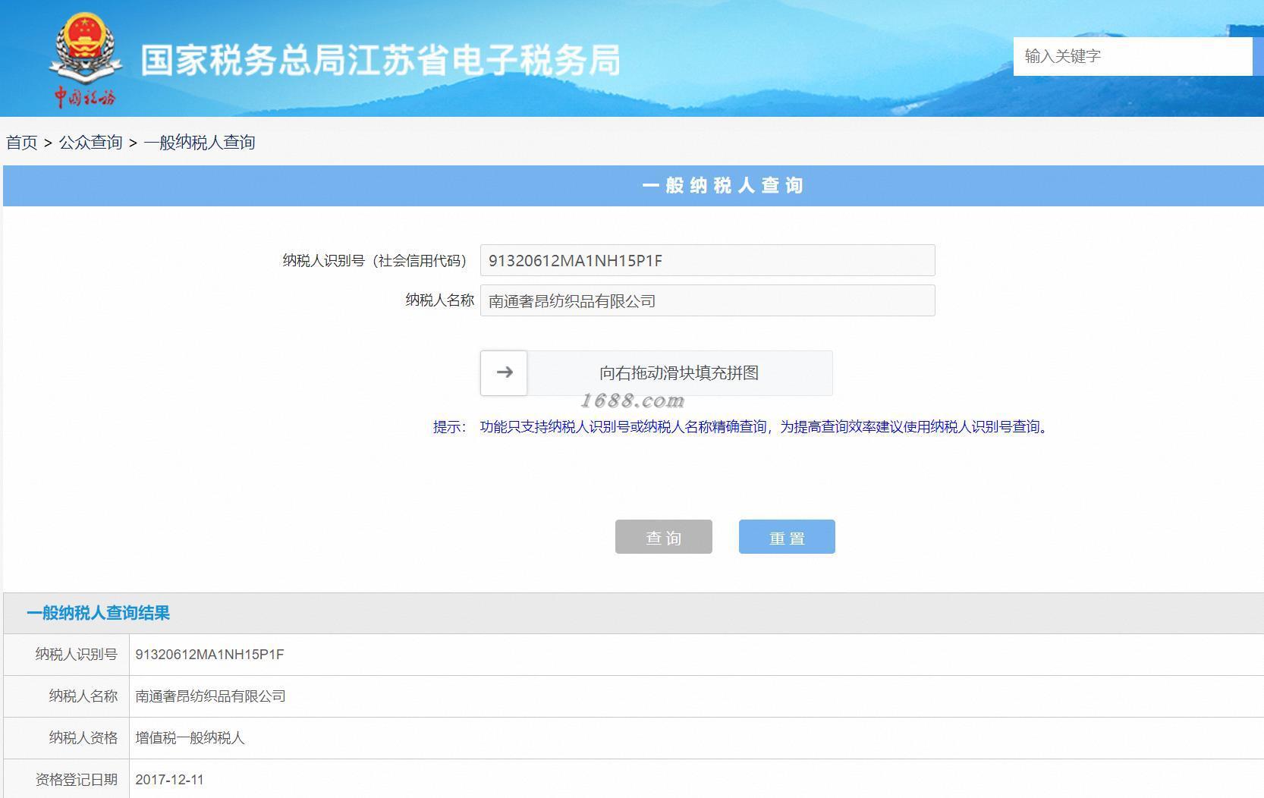The width and height of the screenshot is (1264, 798).
Task: Click the 纳税人识别号 label in the results table
Action: pyautogui.click(x=76, y=655)
